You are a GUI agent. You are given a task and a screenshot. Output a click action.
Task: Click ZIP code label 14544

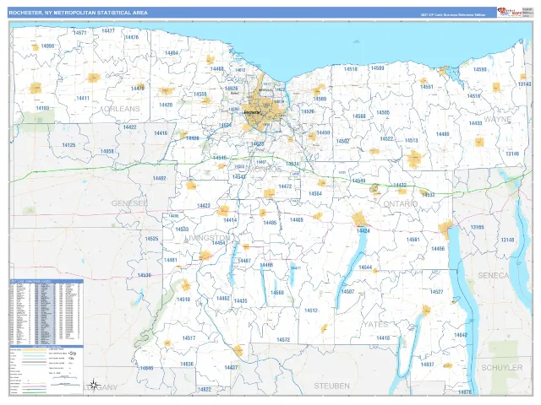[365, 267]
